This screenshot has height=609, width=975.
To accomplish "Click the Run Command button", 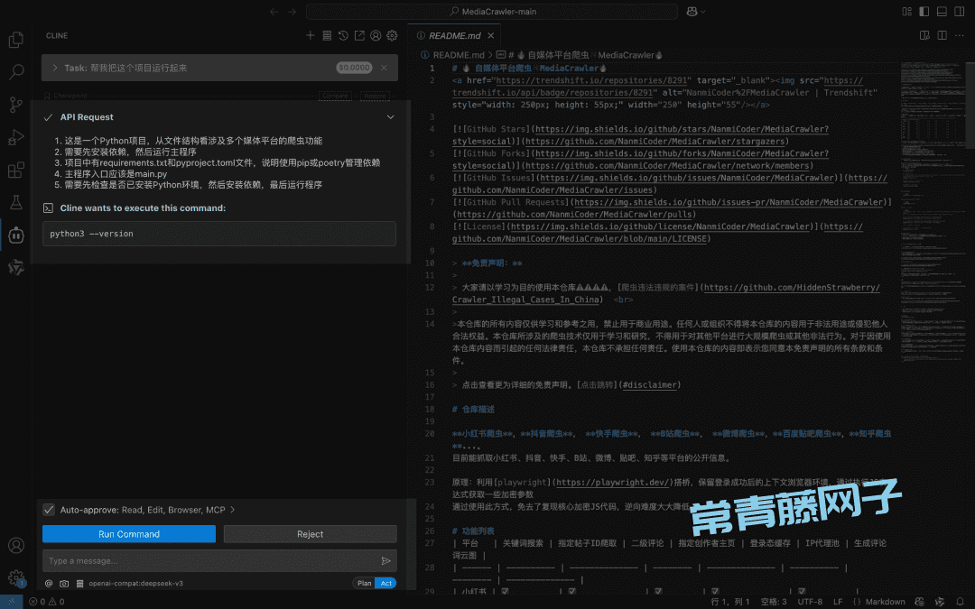I will point(128,534).
